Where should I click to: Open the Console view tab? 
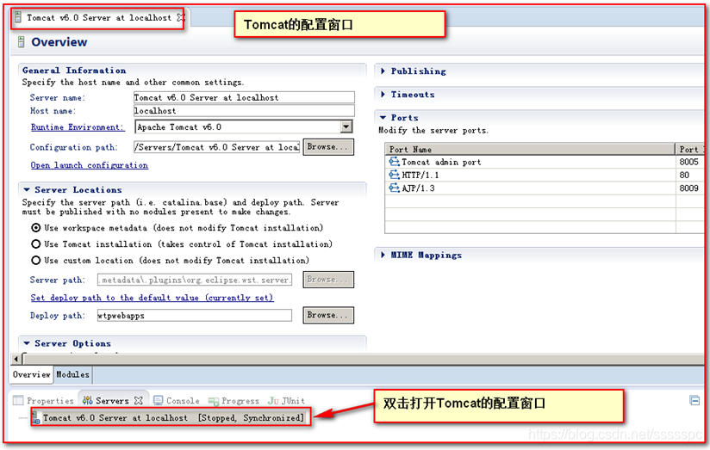pos(177,401)
